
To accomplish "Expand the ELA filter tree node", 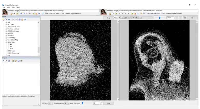I will 6,22.
